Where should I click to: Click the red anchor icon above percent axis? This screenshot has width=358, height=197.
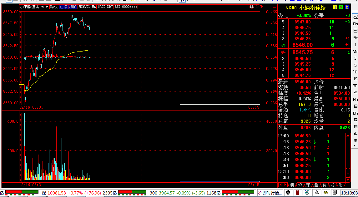point(261,6)
